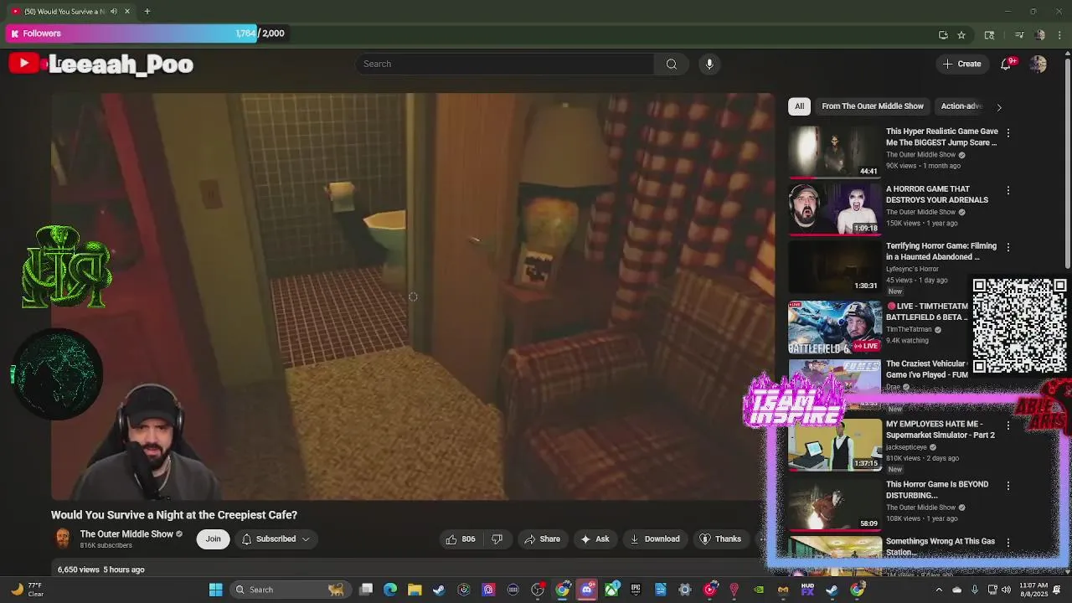Open the Subscribed notification dropdown
Viewport: 1072px width, 603px height.
(276, 539)
